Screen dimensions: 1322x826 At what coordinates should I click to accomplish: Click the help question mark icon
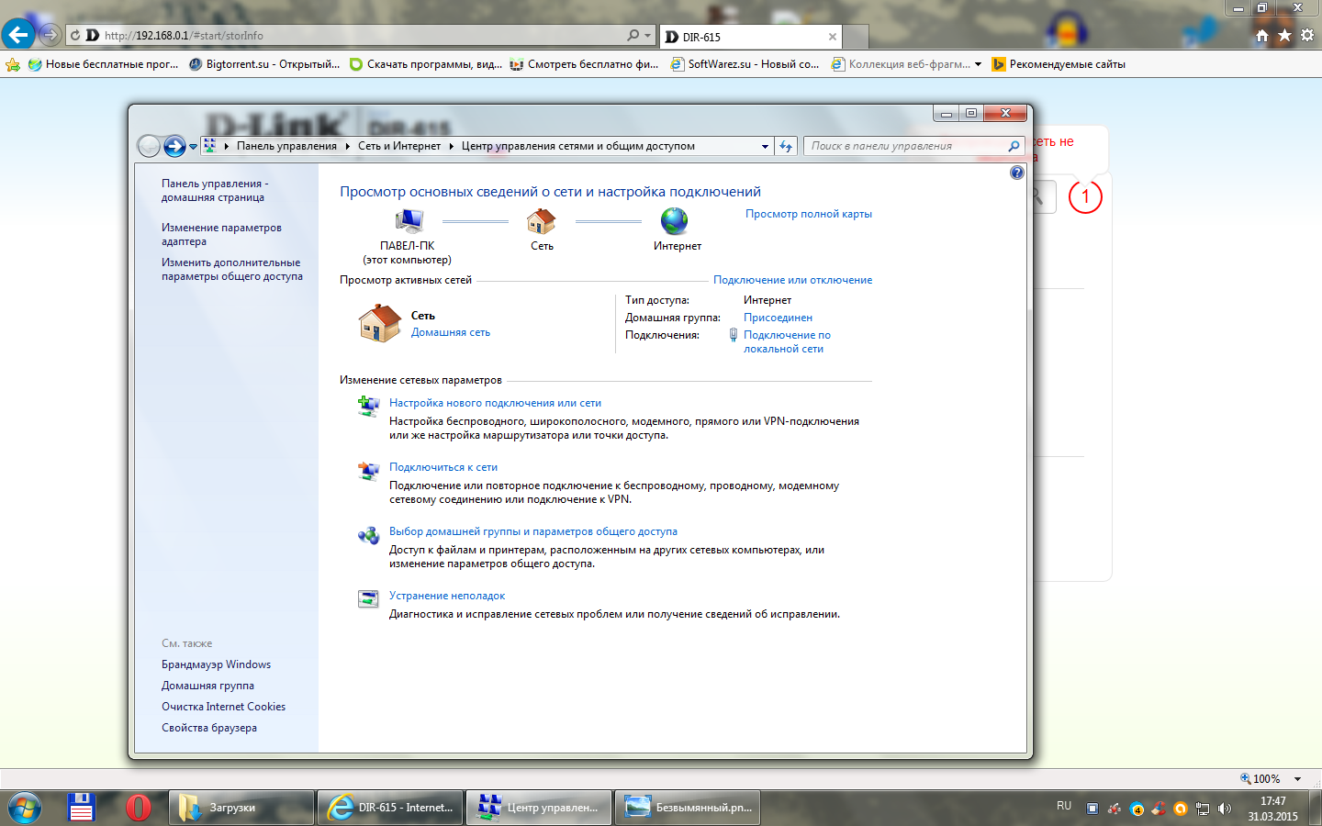(1016, 173)
